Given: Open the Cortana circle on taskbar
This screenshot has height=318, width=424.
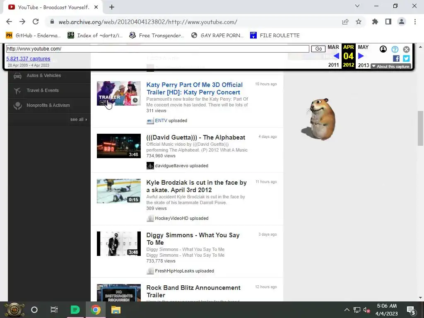Looking at the screenshot, I should tap(34, 310).
